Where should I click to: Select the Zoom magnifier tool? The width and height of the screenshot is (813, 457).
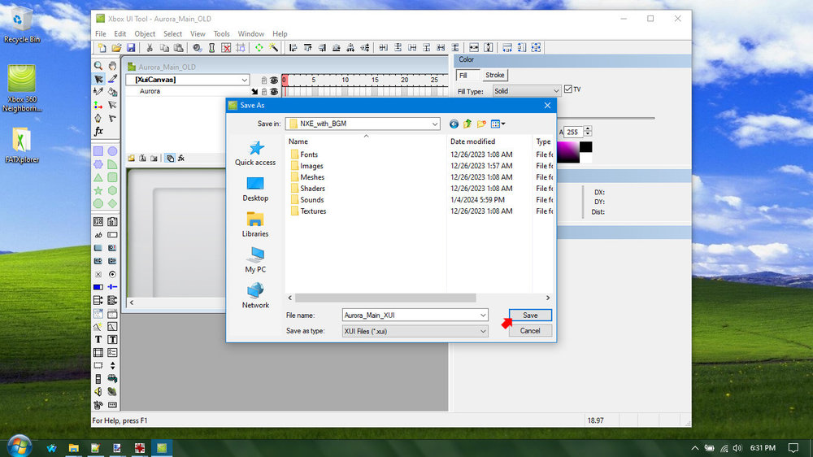coord(98,66)
